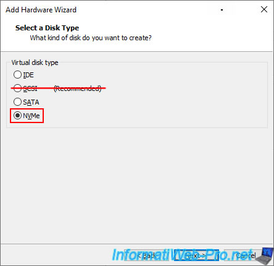The image size is (274, 266).
Task: Go to the previous step with Back
Action: (146, 255)
